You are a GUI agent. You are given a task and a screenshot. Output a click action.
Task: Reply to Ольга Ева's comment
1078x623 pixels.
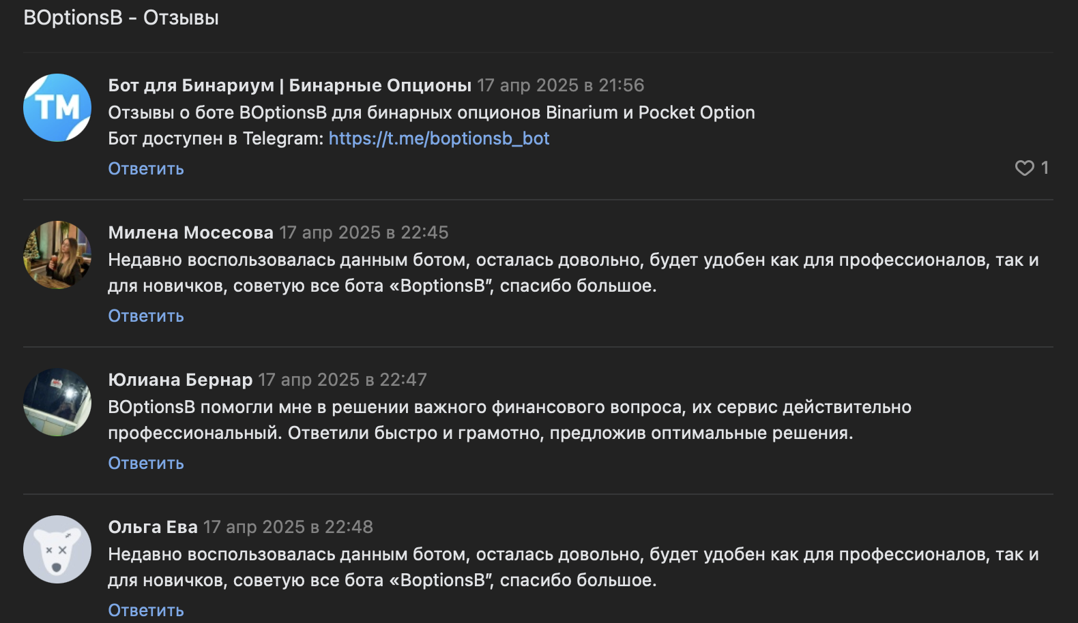click(146, 610)
